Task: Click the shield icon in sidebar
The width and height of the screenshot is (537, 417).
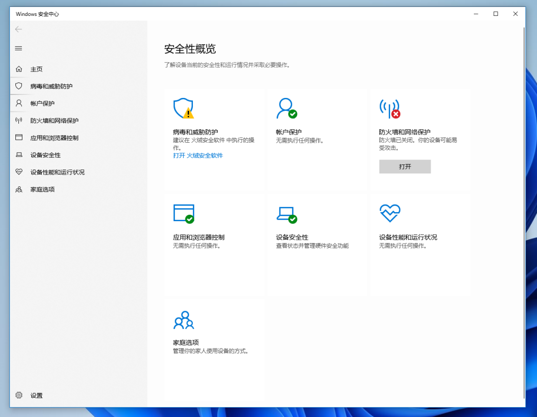Action: pyautogui.click(x=19, y=86)
